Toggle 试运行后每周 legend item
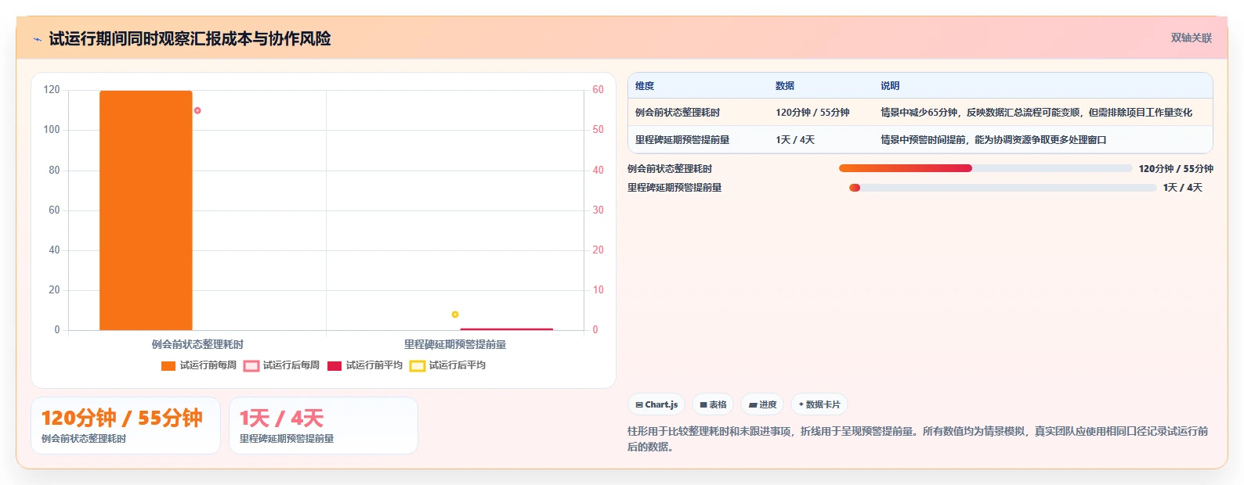The image size is (1244, 485). tap(281, 365)
